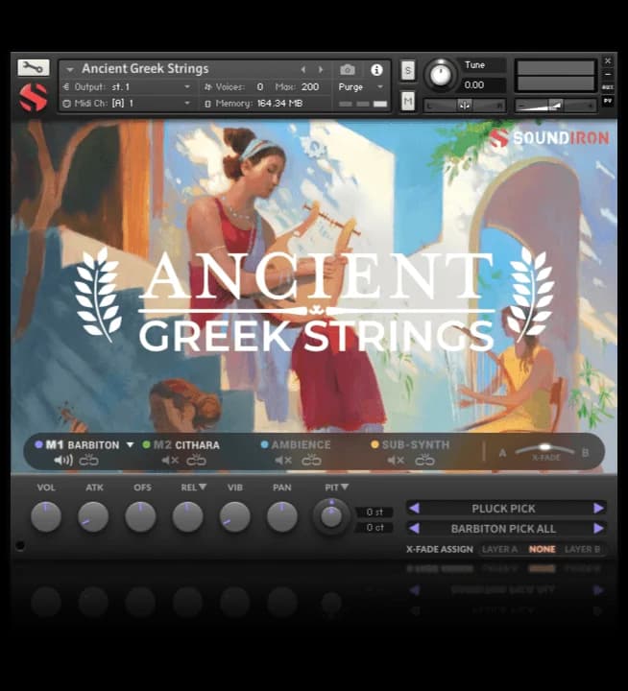Click the link icon under M2 Cithara
The width and height of the screenshot is (628, 691).
tap(196, 461)
